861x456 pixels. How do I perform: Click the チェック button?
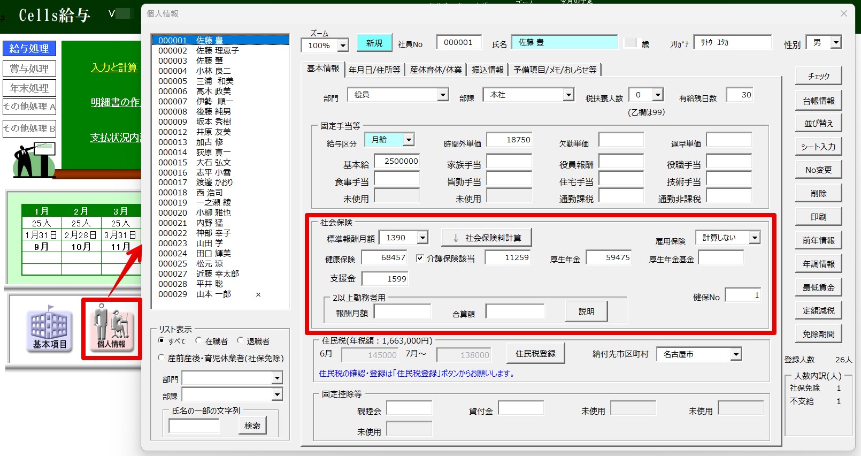818,77
